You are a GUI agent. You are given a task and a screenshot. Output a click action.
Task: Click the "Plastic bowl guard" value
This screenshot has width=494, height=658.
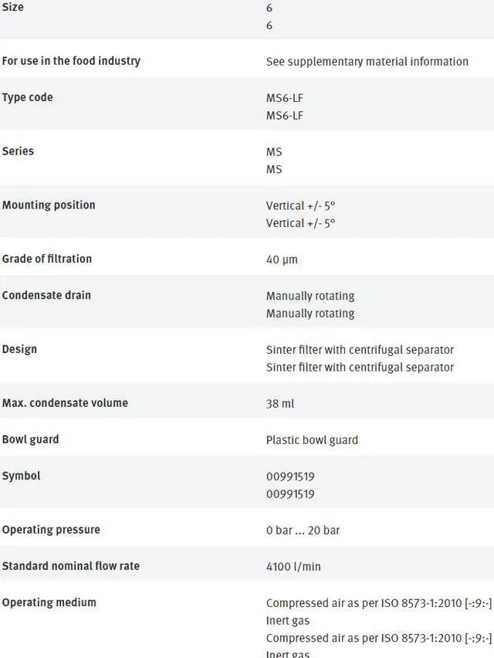click(x=312, y=440)
